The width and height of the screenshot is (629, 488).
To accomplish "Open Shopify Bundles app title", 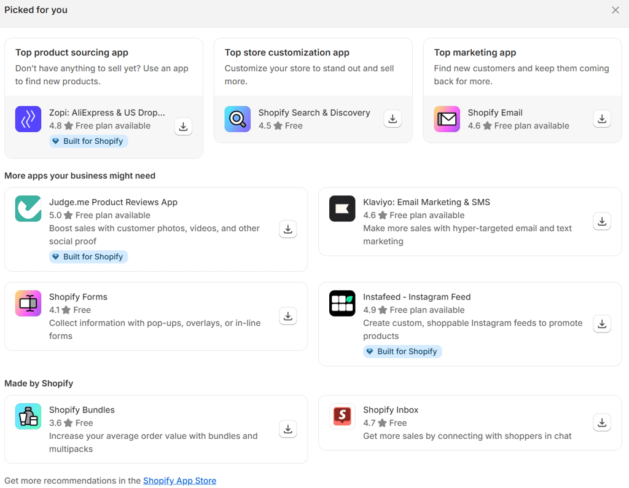I will [x=82, y=410].
